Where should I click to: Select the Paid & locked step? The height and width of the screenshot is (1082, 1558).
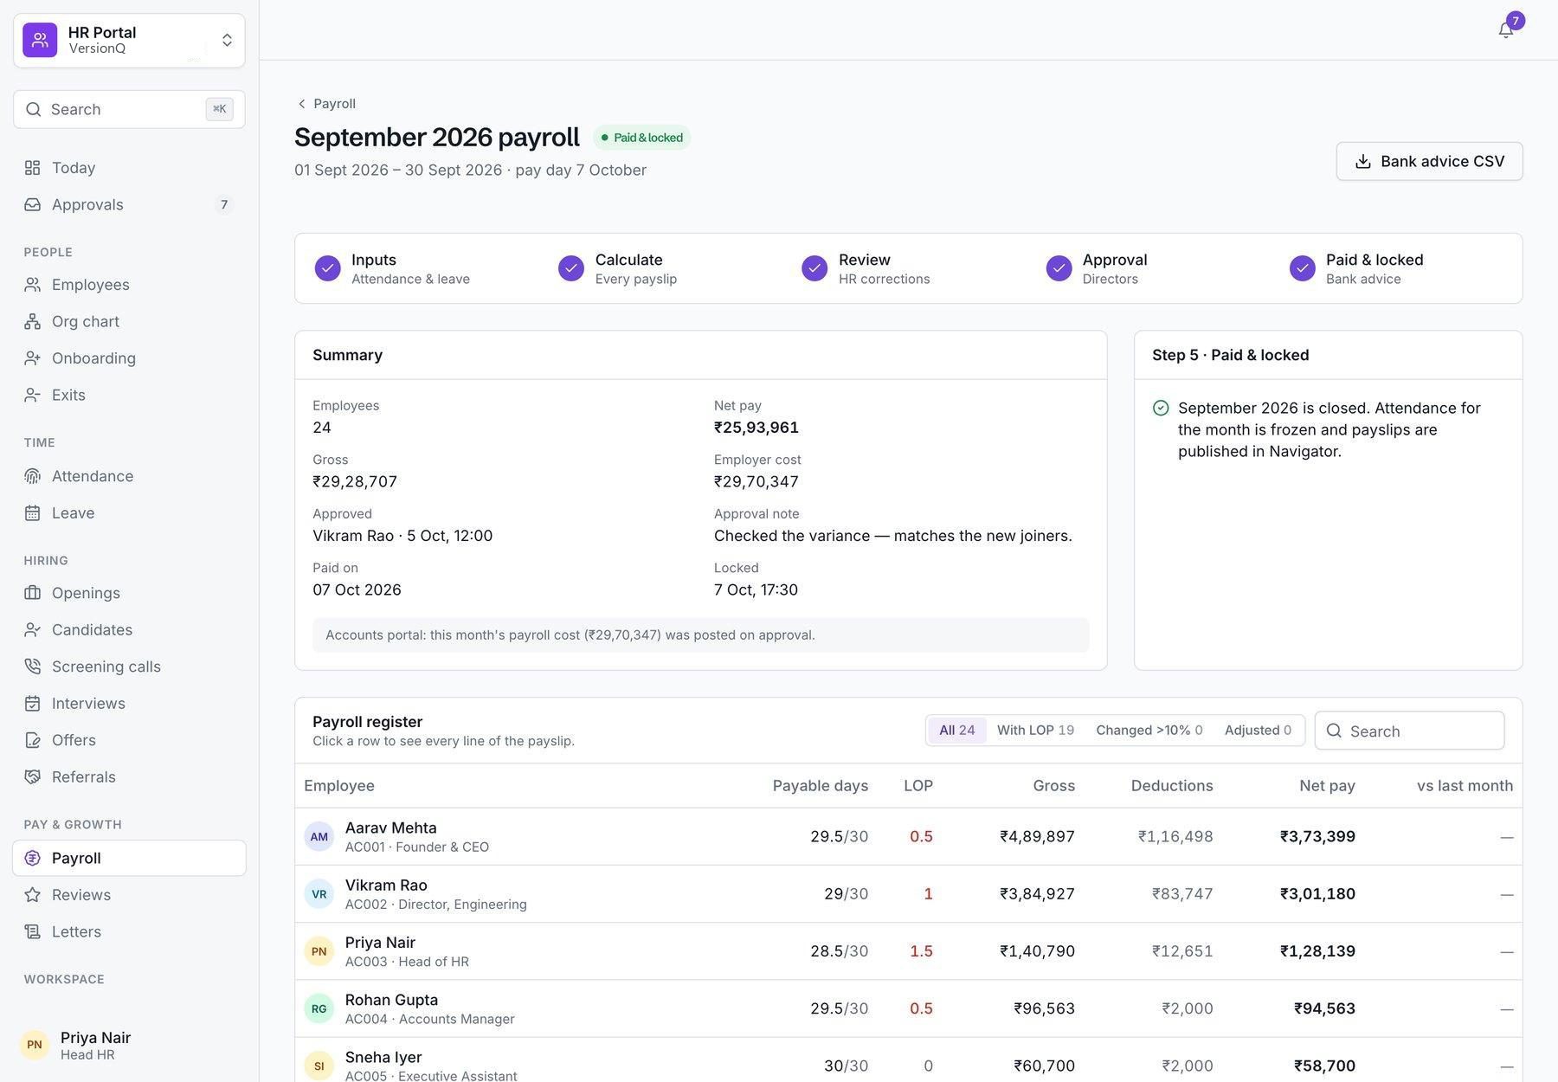(x=1356, y=268)
